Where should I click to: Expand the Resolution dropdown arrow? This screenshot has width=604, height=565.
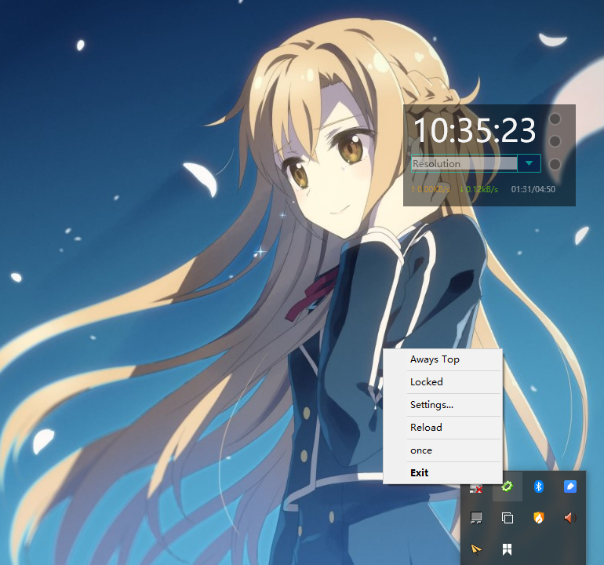pos(529,163)
